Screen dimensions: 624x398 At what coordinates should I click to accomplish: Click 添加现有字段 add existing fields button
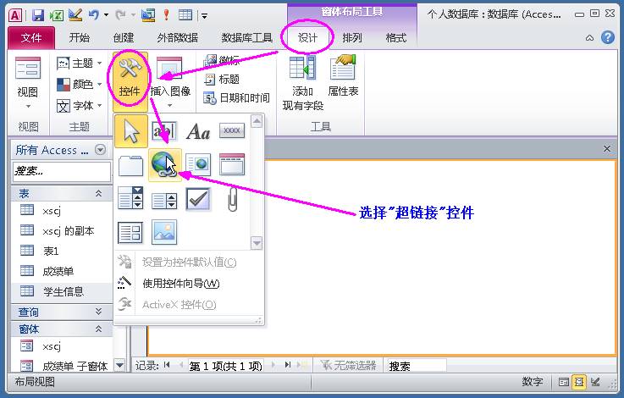(303, 83)
